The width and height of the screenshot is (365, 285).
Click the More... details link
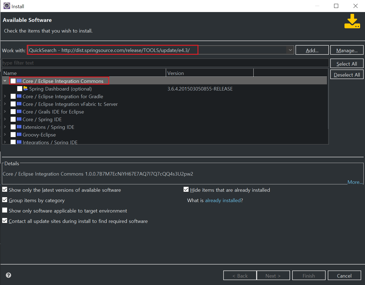tap(355, 182)
